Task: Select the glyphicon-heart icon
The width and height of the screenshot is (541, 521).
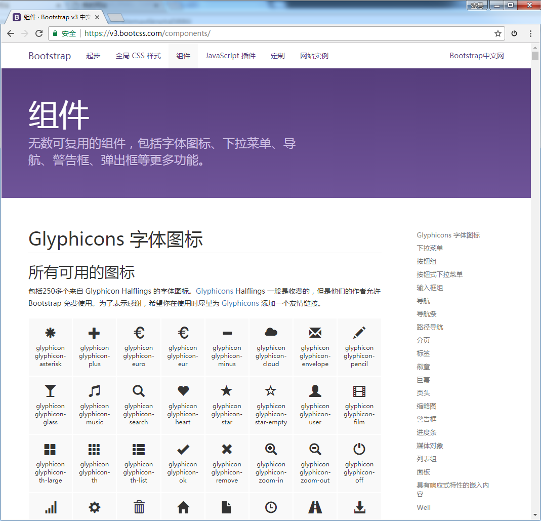Action: [183, 391]
